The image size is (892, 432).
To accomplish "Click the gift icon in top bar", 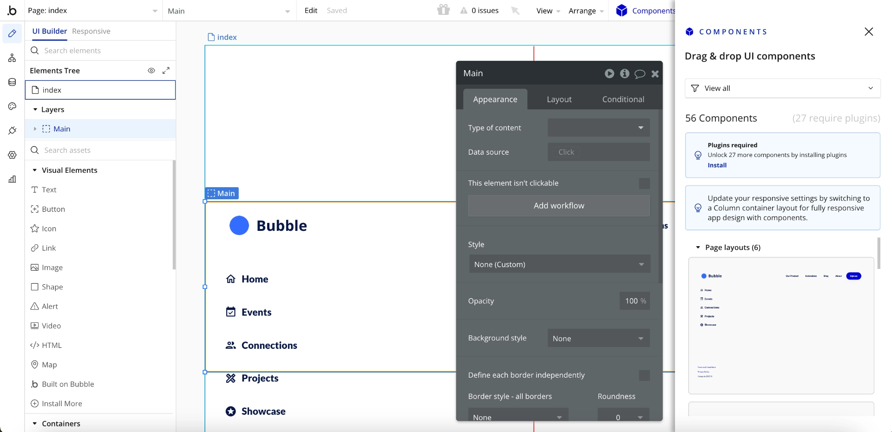I will (443, 10).
